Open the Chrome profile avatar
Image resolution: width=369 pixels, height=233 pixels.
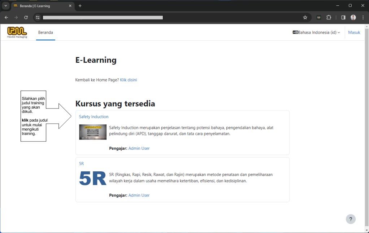[x=353, y=17]
